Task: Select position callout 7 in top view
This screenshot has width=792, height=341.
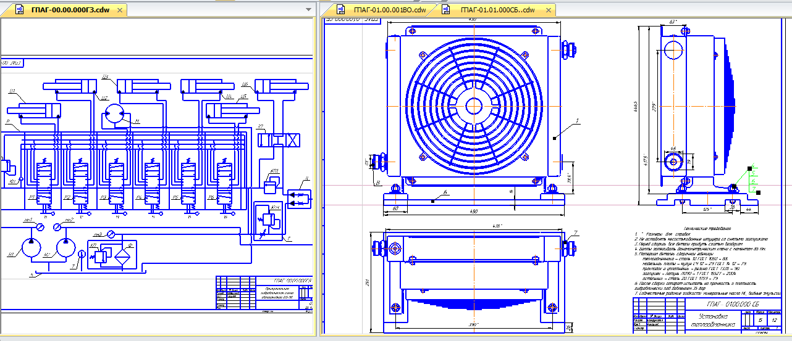Action: tap(575, 232)
